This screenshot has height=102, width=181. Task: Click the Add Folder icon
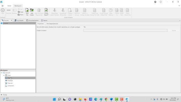point(32,10)
